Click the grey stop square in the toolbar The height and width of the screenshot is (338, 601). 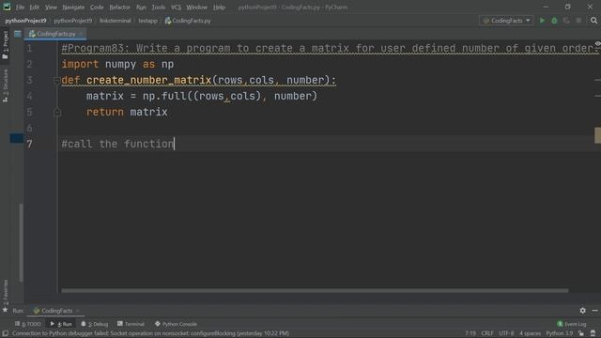coord(578,21)
